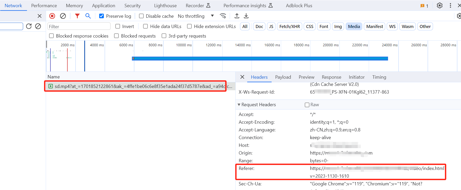
Task: Check 3rd-party requests option
Action: (164, 36)
